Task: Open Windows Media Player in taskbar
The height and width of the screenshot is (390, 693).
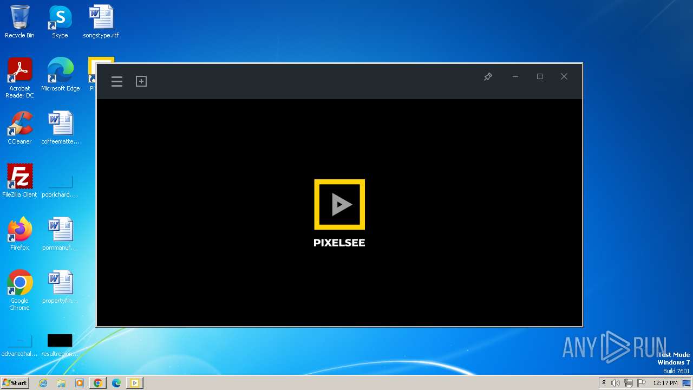Action: pyautogui.click(x=80, y=383)
